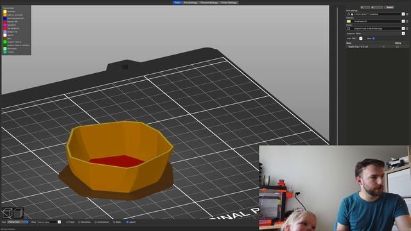Edit the Print settings preset gear icon
The image size is (411, 231).
407,14
